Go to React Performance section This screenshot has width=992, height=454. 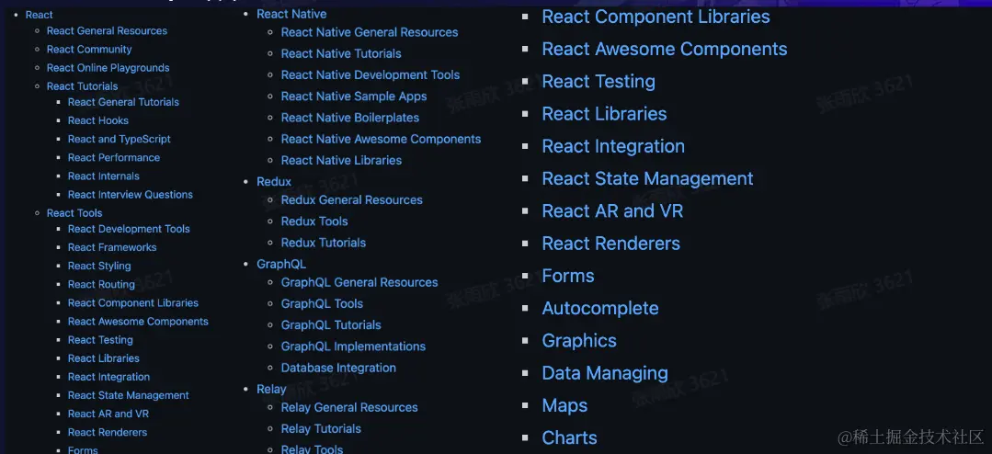pyautogui.click(x=114, y=157)
